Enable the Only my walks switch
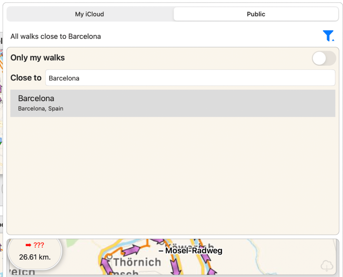 click(x=324, y=58)
